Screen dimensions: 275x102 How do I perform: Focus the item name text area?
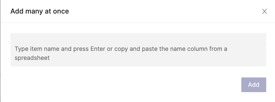[138, 53]
